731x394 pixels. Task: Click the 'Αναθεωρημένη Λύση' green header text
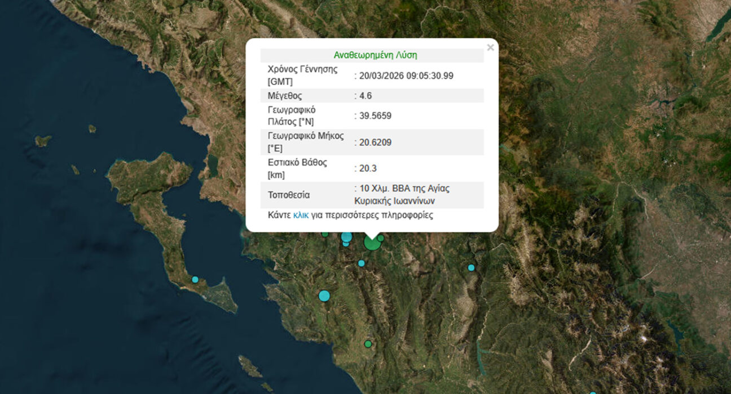click(x=375, y=55)
